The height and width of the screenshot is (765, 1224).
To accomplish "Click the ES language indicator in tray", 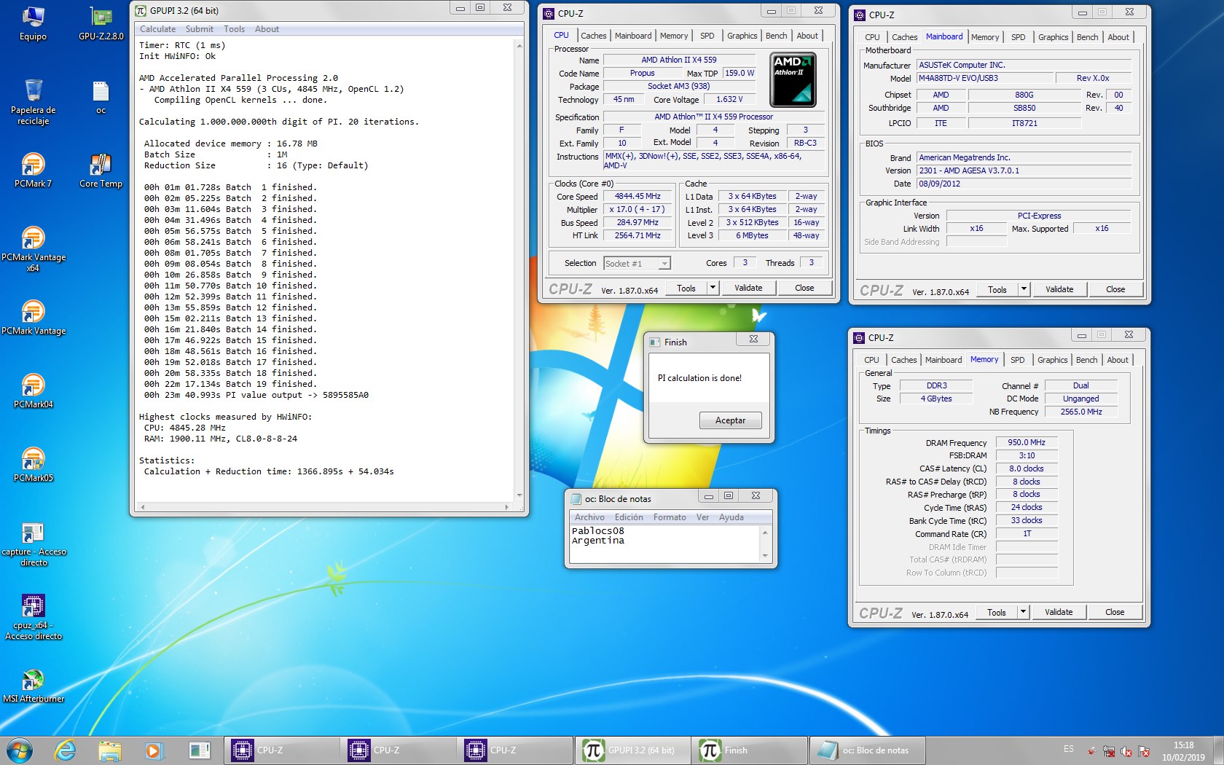I will [1068, 749].
